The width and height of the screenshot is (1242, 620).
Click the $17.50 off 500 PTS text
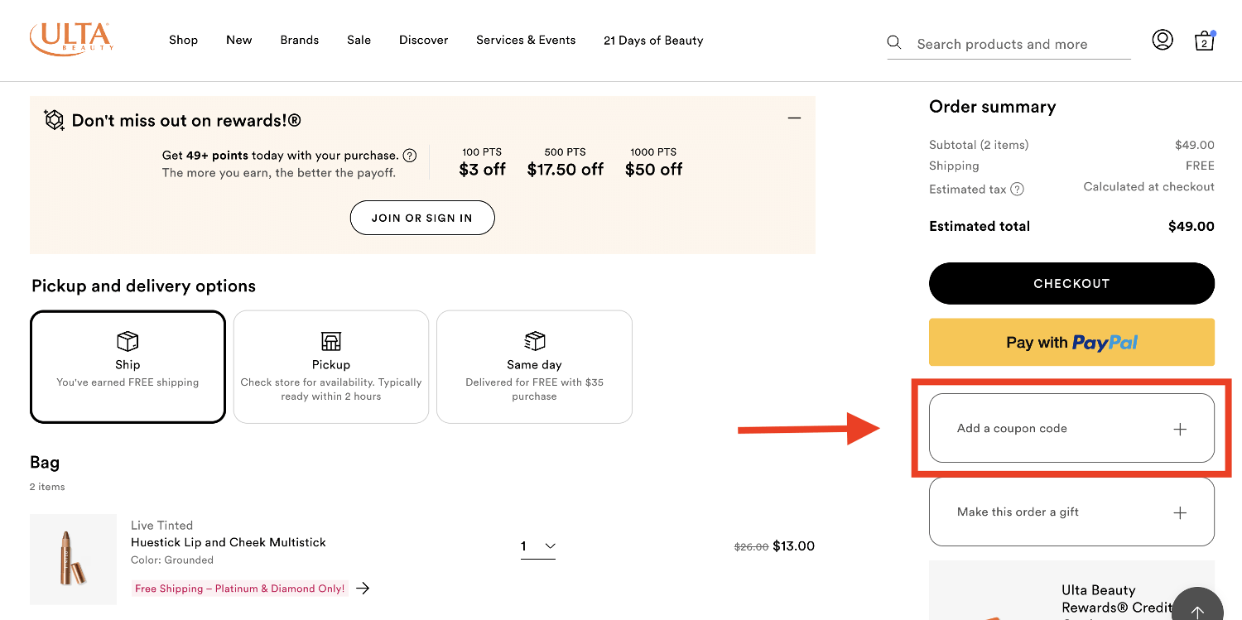click(x=566, y=162)
